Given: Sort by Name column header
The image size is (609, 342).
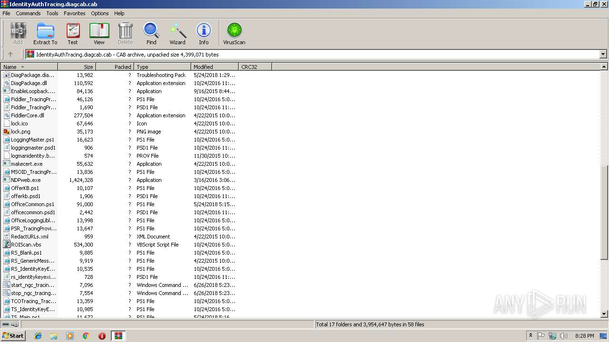Looking at the screenshot, I should pos(29,67).
